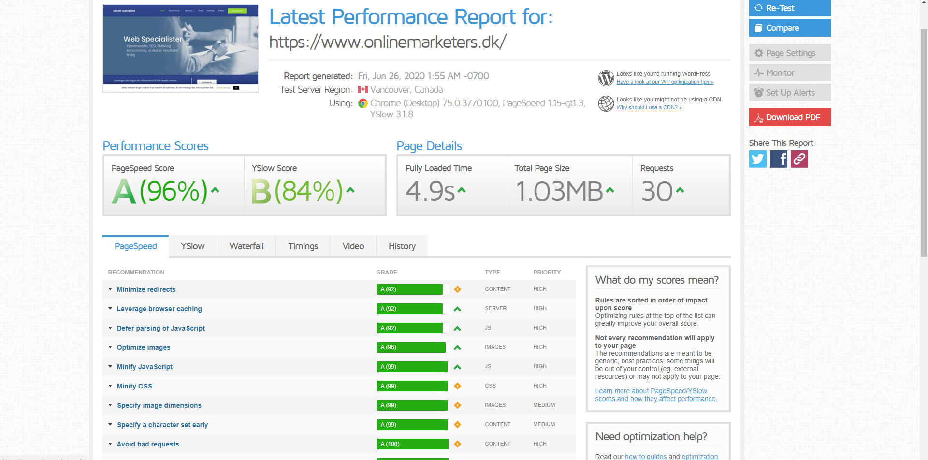Click the Re-Test button
This screenshot has height=460, width=928.
[790, 8]
